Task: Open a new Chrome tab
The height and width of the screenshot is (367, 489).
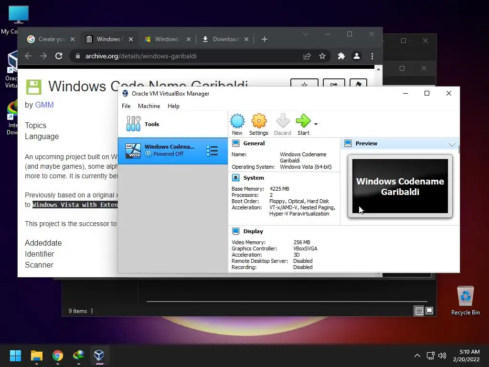Action: [x=265, y=39]
